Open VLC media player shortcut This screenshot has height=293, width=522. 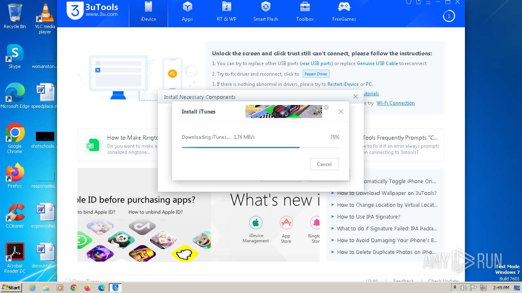[x=45, y=19]
